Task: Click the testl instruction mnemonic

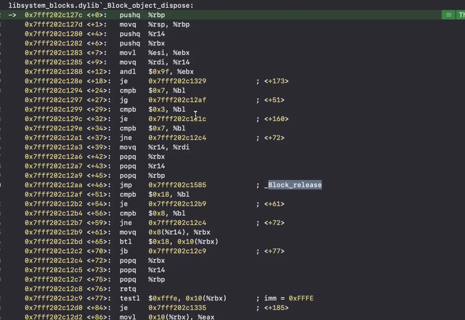Action: 130,298
